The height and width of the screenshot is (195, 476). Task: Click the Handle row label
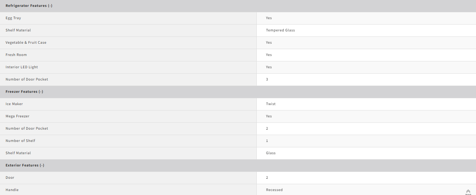[x=12, y=190]
